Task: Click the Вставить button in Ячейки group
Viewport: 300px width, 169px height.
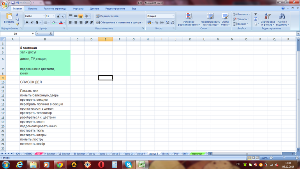Action: [242, 14]
